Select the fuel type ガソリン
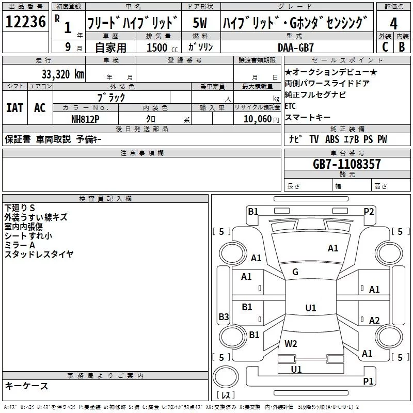 coord(200,47)
